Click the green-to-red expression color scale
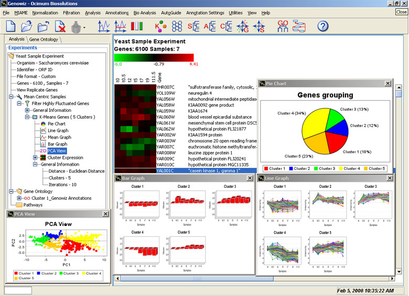Image resolution: width=409 pixels, height=296 pixels. pos(154,58)
